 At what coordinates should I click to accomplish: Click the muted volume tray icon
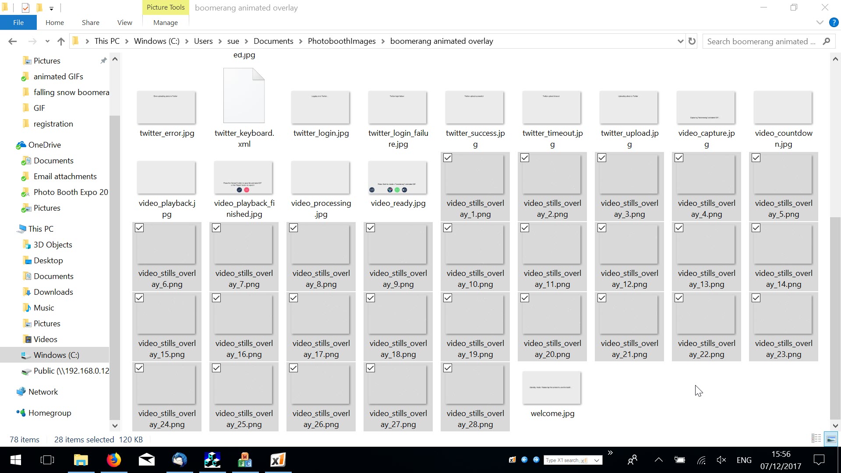pos(721,460)
